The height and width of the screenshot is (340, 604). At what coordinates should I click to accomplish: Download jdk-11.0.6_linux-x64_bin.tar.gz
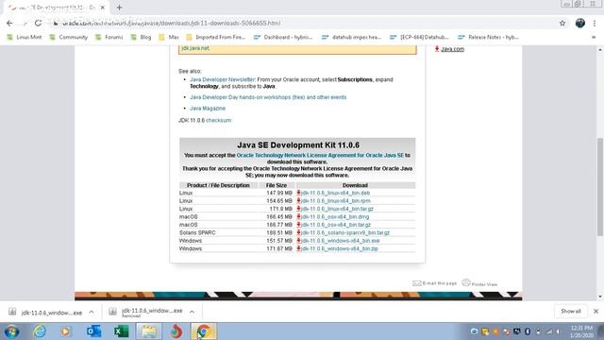pyautogui.click(x=337, y=209)
